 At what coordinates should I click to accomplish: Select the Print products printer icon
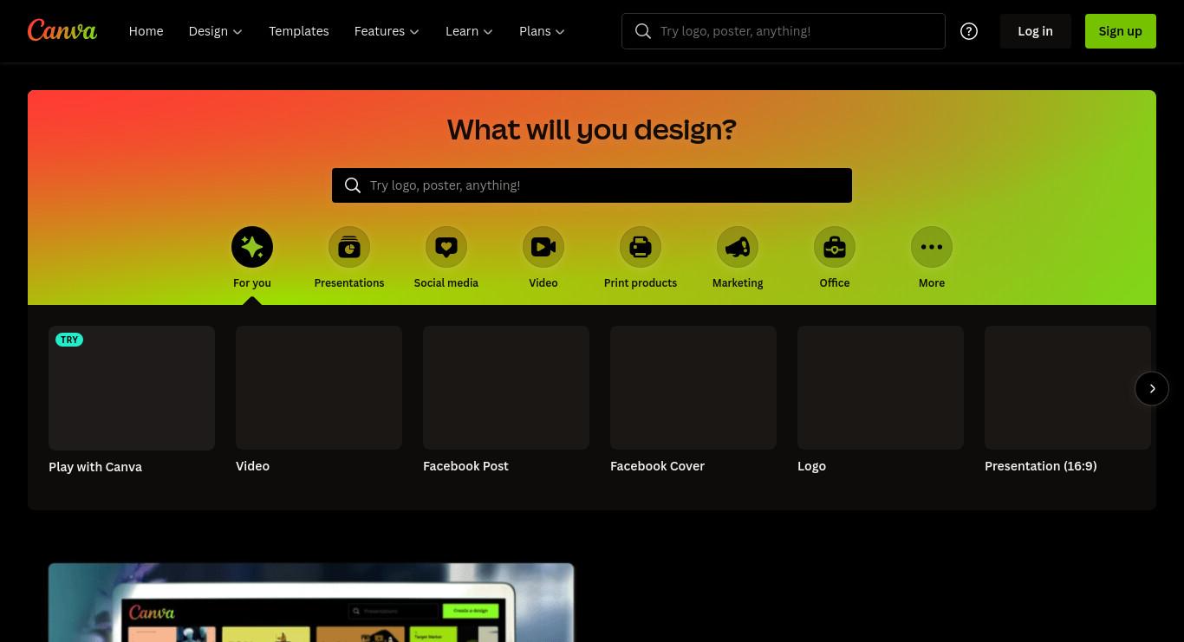click(x=641, y=247)
